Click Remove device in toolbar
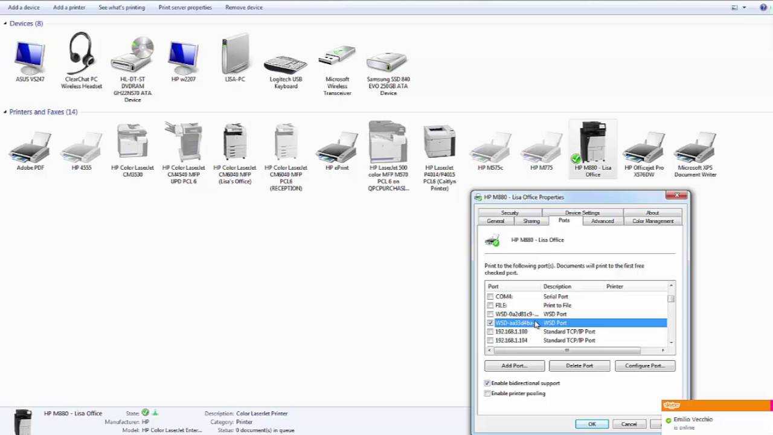Viewport: 773px width, 435px height. coord(244,8)
